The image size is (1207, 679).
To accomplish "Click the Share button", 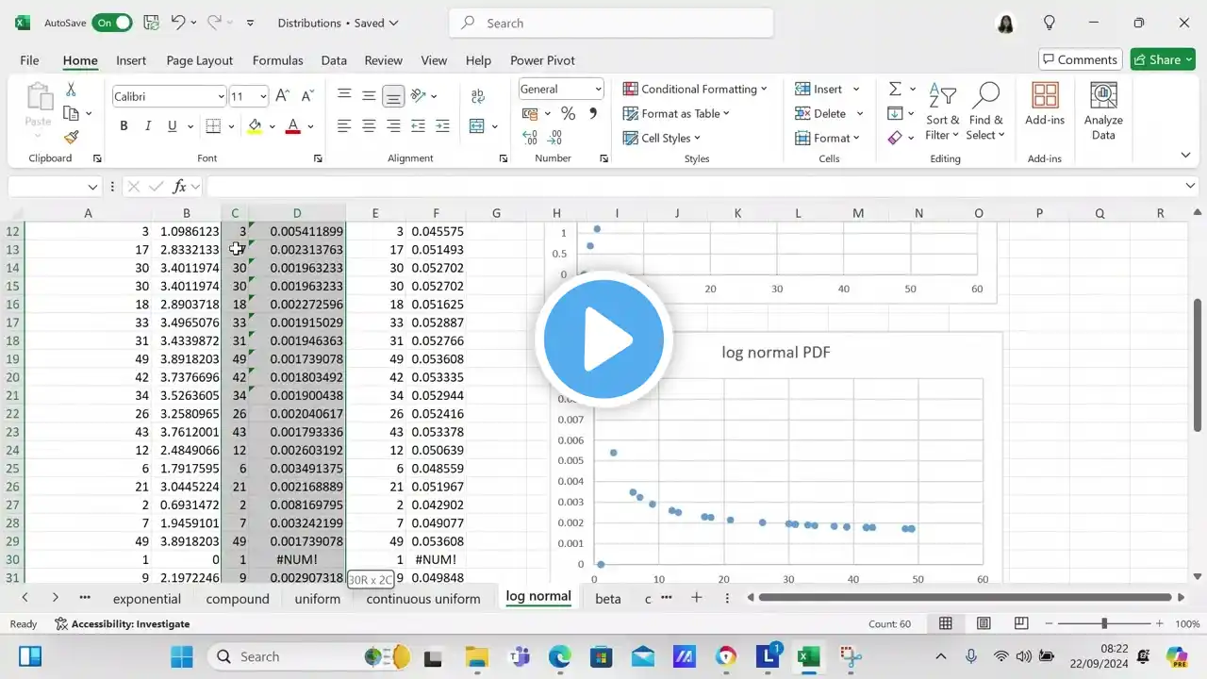I will (x=1164, y=59).
